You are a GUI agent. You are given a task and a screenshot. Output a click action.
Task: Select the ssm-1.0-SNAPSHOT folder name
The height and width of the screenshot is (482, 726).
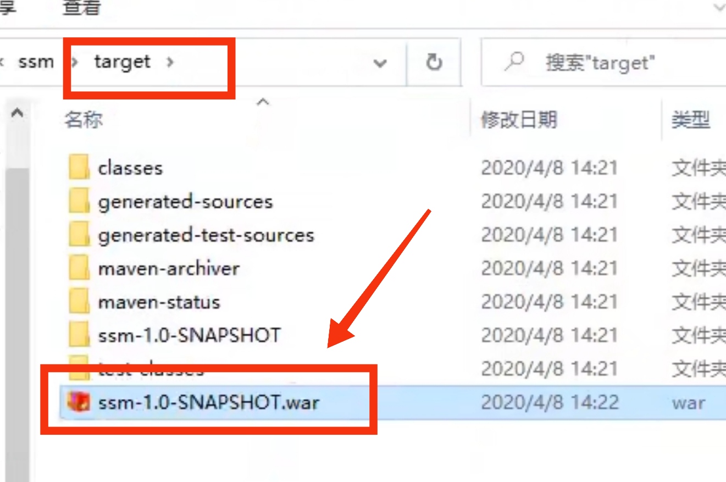190,335
